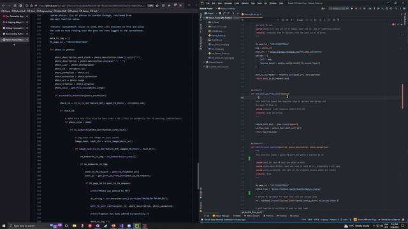Click the browser reload button
Screen dimensions: 408x229
tap(15, 6)
